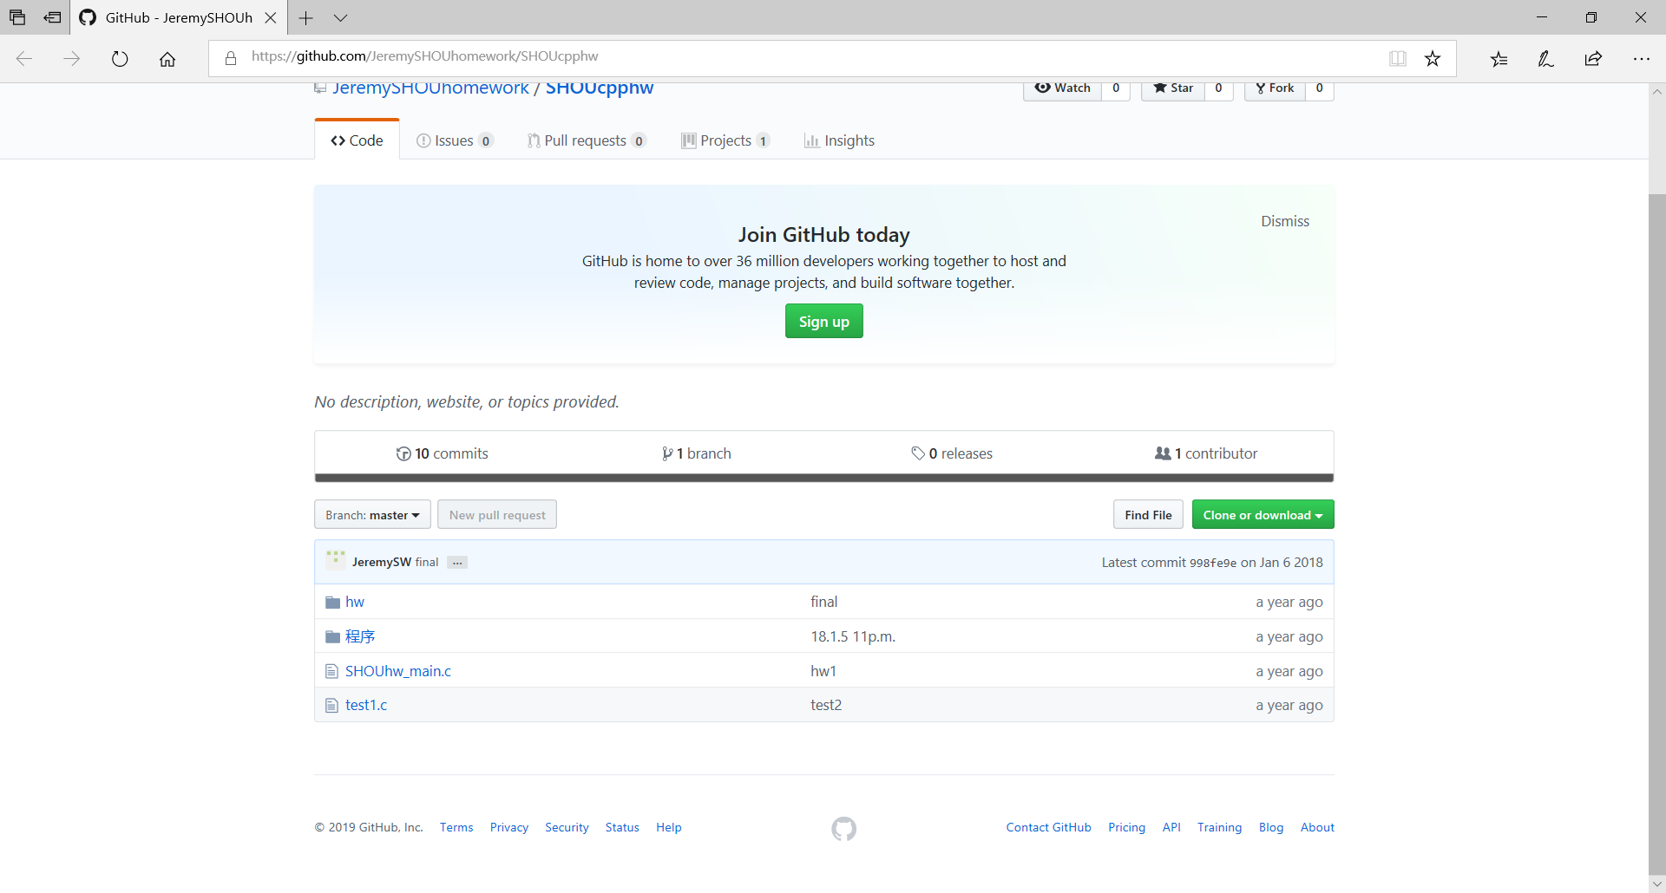The image size is (1666, 893).
Task: Add page to favorites star icon
Action: coord(1433,58)
